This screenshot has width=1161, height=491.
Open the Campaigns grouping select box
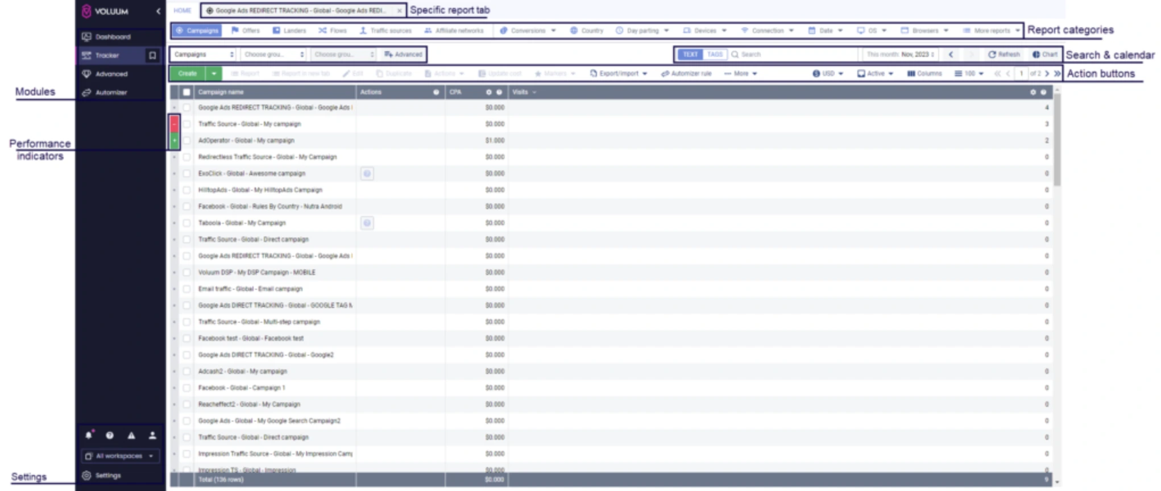tap(204, 55)
